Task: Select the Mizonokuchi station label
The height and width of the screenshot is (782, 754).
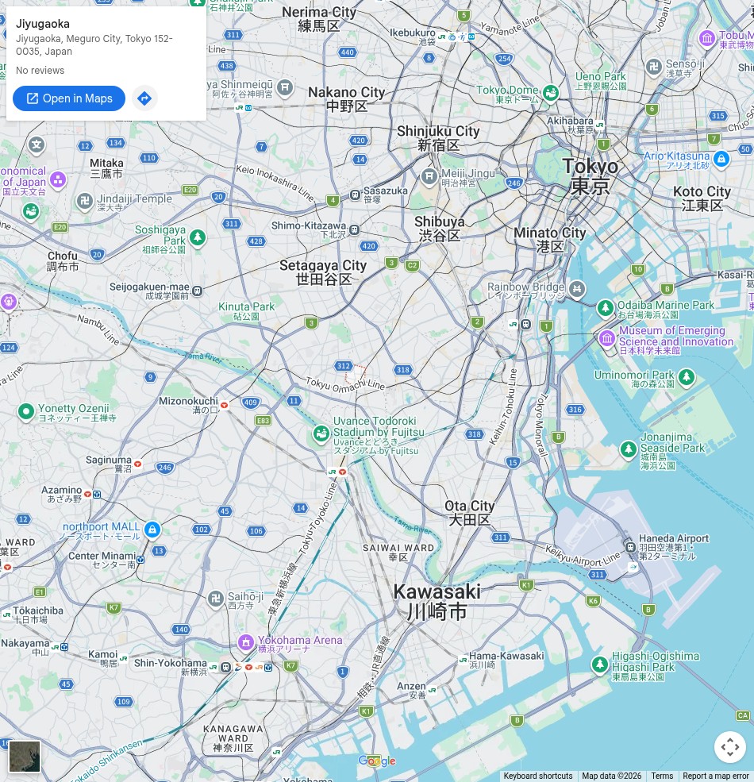Action: click(x=189, y=405)
